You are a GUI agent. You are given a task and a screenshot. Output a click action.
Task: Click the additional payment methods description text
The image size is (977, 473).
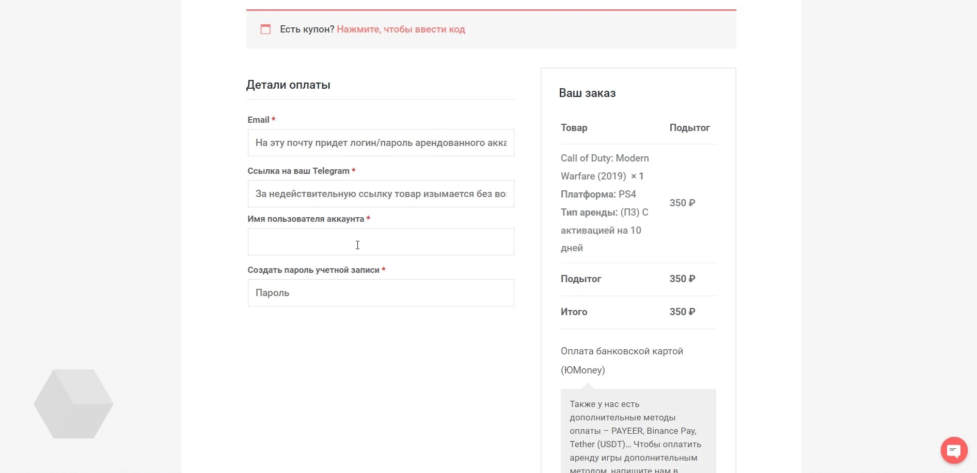point(636,436)
